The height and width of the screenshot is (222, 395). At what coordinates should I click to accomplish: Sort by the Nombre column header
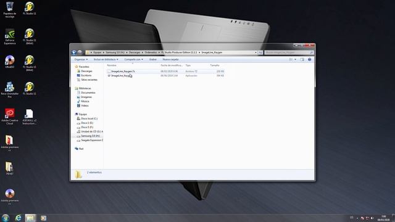112,65
